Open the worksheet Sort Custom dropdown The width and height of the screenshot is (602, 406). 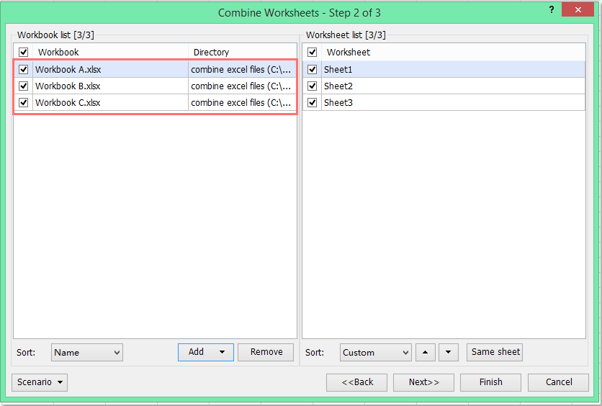click(x=375, y=353)
